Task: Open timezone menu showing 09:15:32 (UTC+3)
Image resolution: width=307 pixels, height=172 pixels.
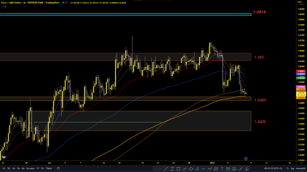Action: tap(273, 168)
